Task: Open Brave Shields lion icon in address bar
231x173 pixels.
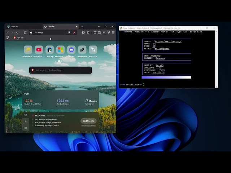Action: 69,32
